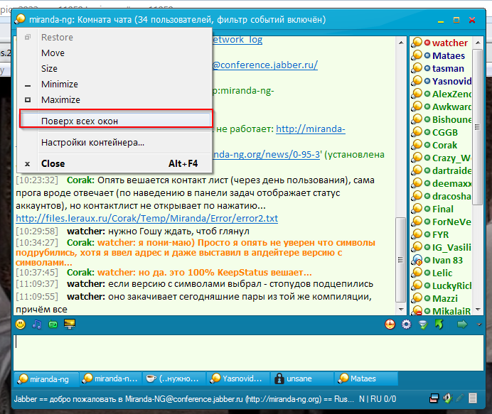The height and width of the screenshot is (414, 492).
Task: Open "Настройки контейнера..." menu item
Action: point(114,143)
